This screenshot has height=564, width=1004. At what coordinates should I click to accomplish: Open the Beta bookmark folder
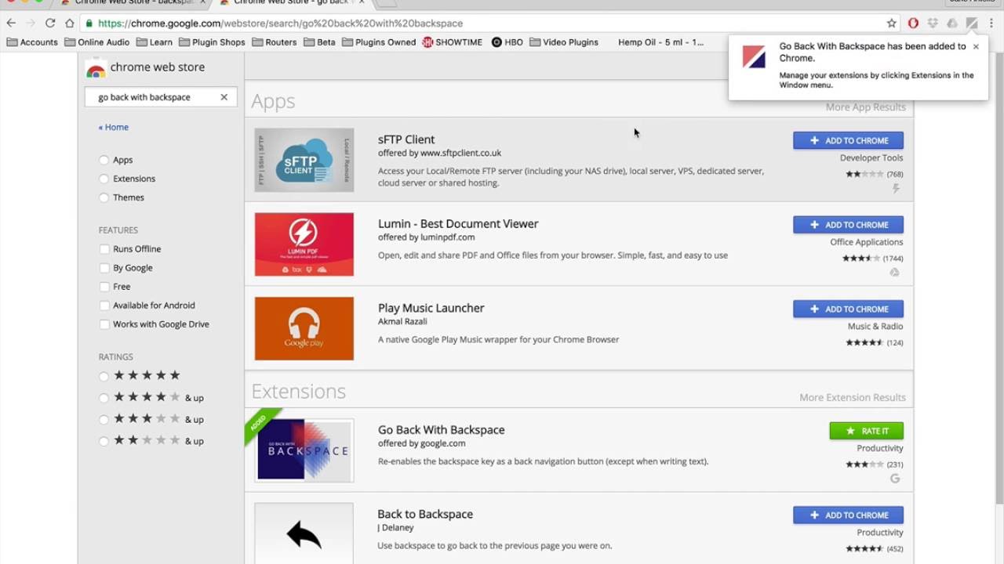point(319,42)
